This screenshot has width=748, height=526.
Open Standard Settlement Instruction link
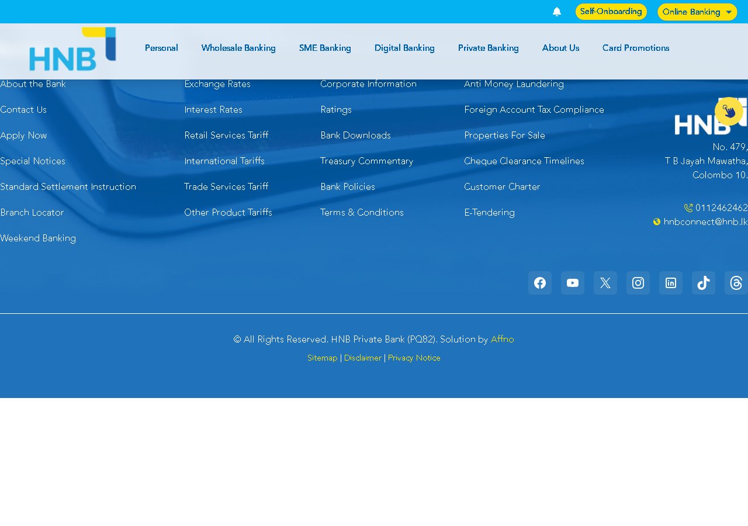(x=68, y=187)
